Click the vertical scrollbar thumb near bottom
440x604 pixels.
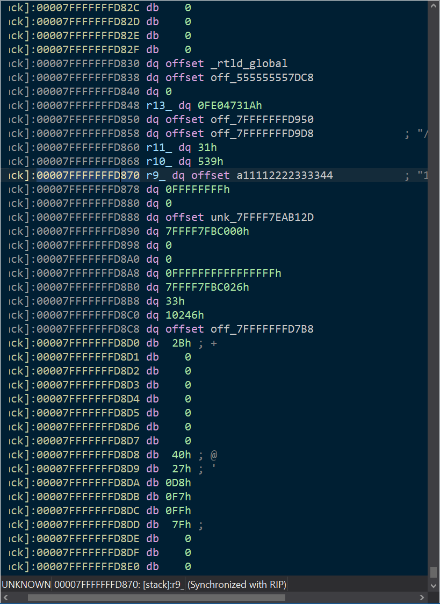(434, 572)
